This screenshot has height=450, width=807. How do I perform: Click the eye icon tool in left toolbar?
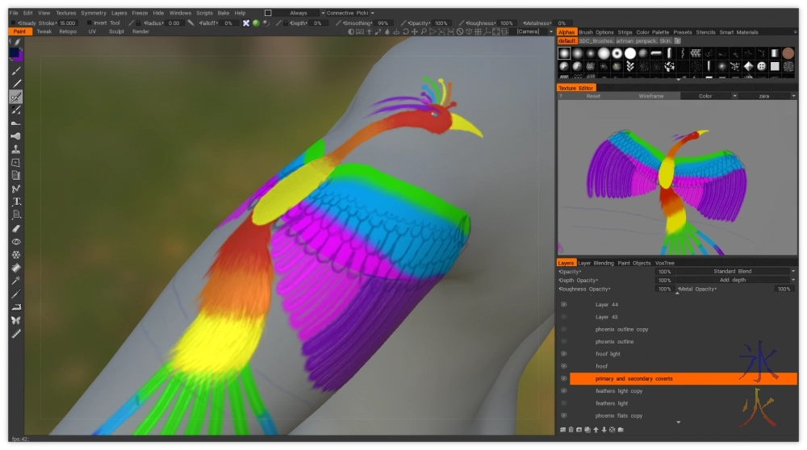pyautogui.click(x=16, y=241)
